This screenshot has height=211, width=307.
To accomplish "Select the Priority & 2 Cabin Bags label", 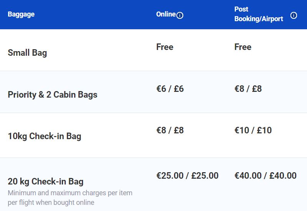I will 53,95.
